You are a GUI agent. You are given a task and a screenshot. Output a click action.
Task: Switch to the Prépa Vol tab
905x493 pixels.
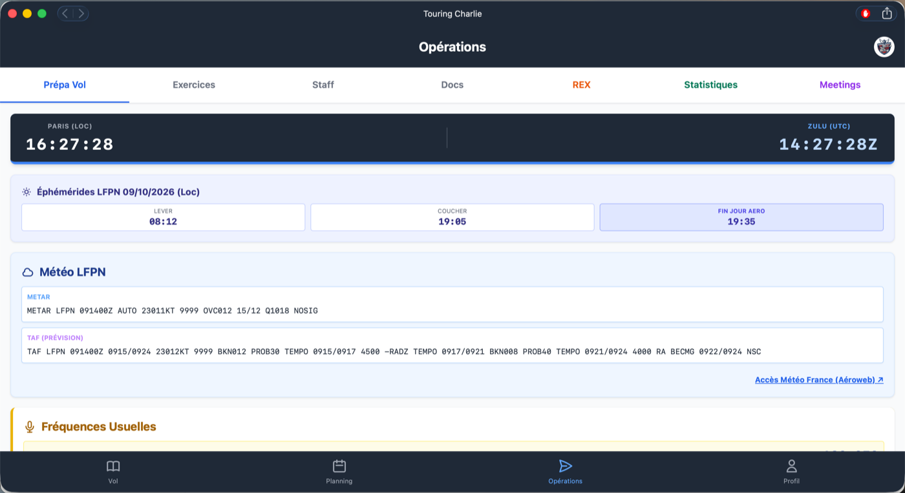(x=65, y=85)
